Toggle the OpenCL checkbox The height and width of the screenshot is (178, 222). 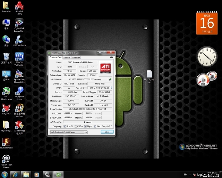coord(65,126)
